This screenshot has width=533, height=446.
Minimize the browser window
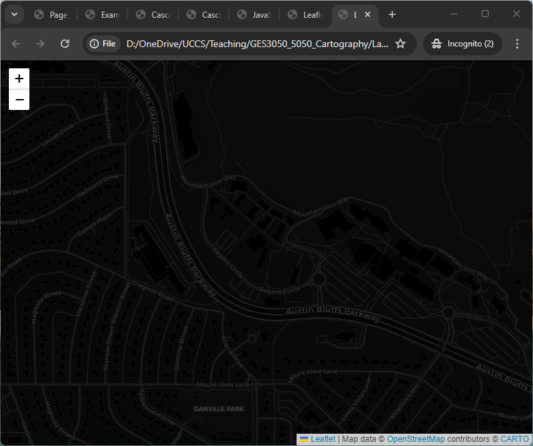click(454, 14)
